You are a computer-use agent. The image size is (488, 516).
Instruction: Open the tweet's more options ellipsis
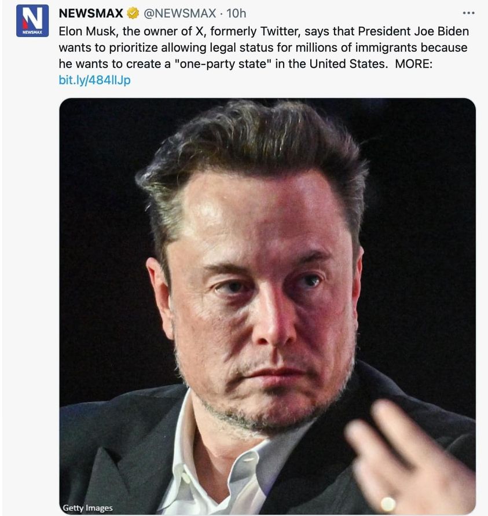pyautogui.click(x=469, y=13)
